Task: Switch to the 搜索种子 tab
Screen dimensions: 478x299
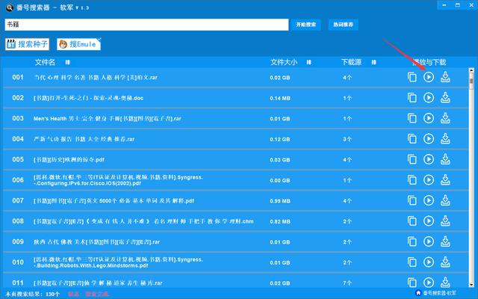Action: click(x=27, y=44)
